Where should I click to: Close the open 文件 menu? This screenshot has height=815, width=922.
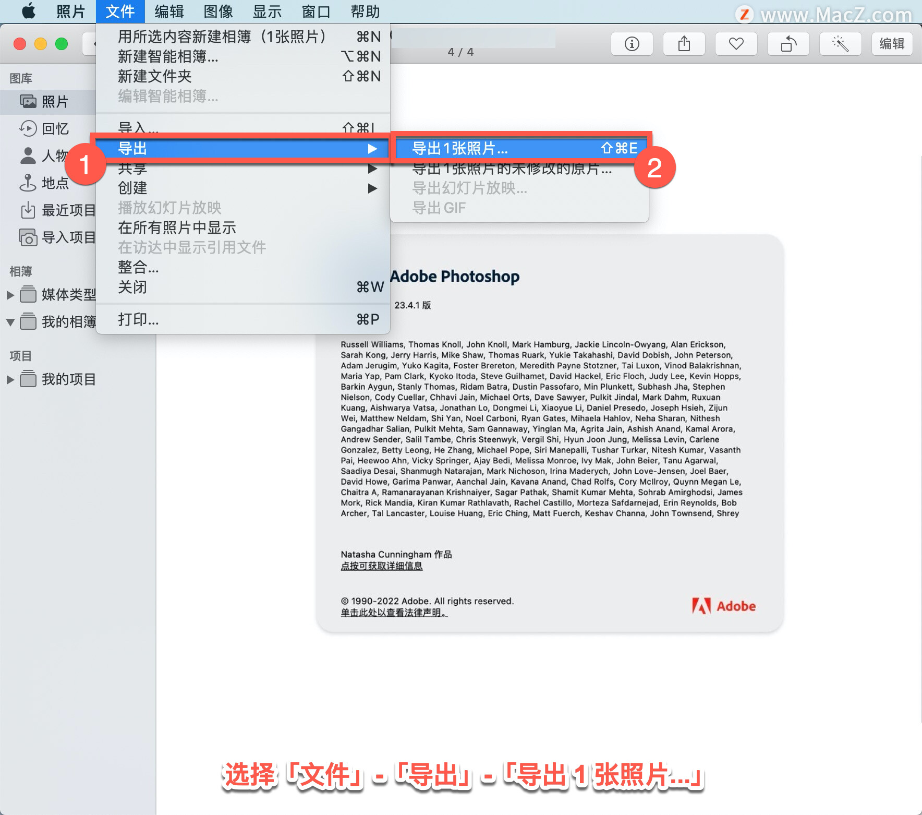point(120,11)
